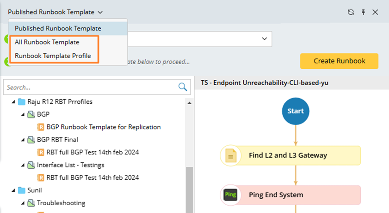This screenshot has height=213, width=389.
Task: Click the Find L2 and L3 Gateway icon
Action: pyautogui.click(x=230, y=155)
